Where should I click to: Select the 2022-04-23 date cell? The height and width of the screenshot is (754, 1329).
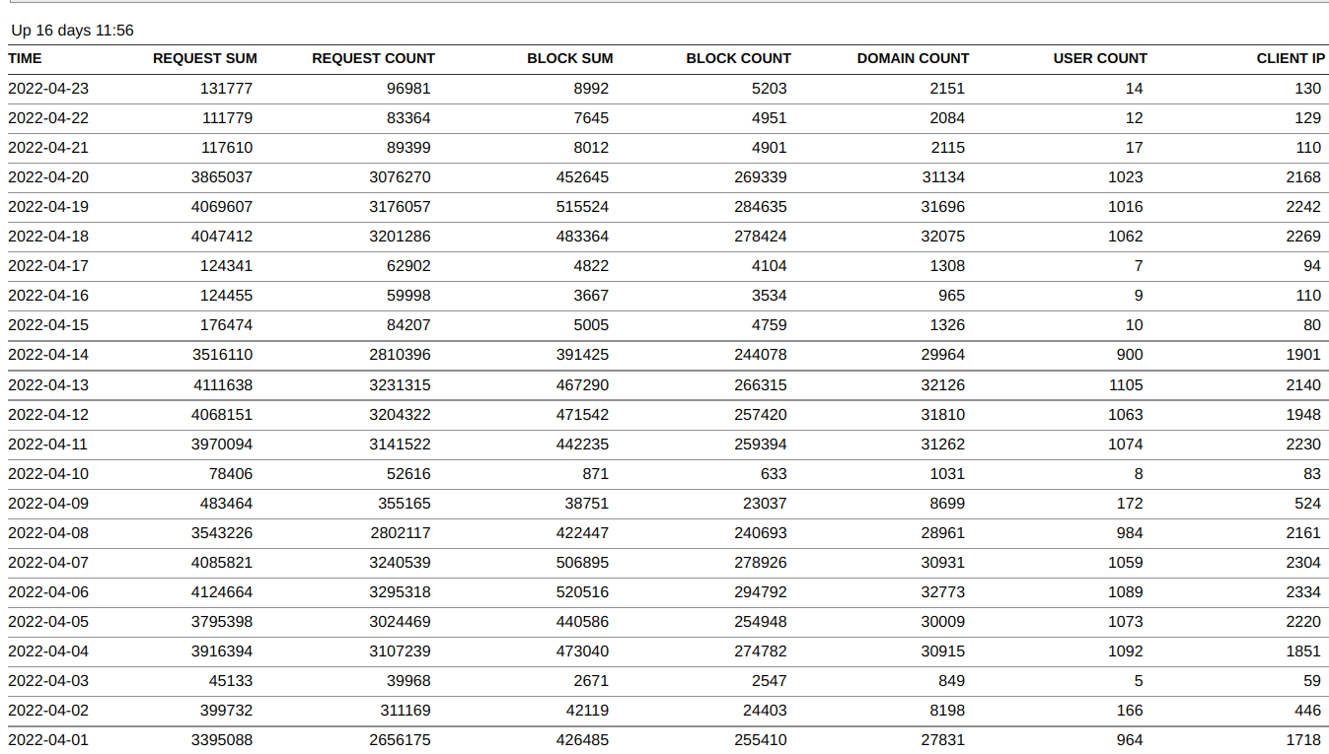pos(48,89)
